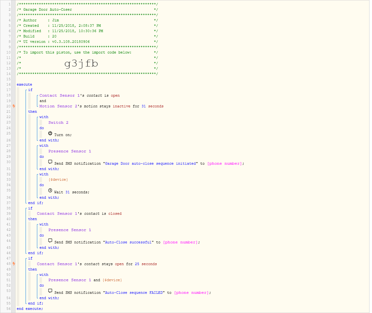Click the {$device} variable on line 33

(58, 179)
